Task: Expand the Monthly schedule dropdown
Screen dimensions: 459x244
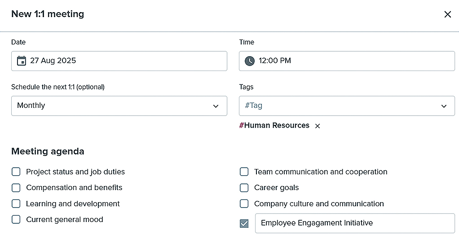Action: [216, 106]
